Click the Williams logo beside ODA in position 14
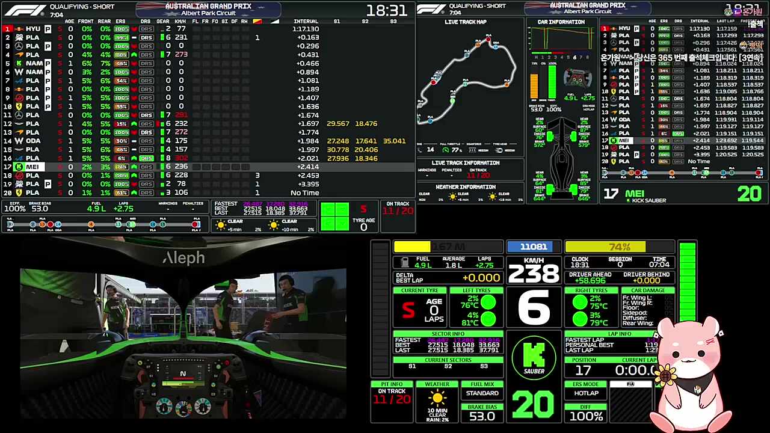This screenshot has height=433, width=770. coord(19,141)
